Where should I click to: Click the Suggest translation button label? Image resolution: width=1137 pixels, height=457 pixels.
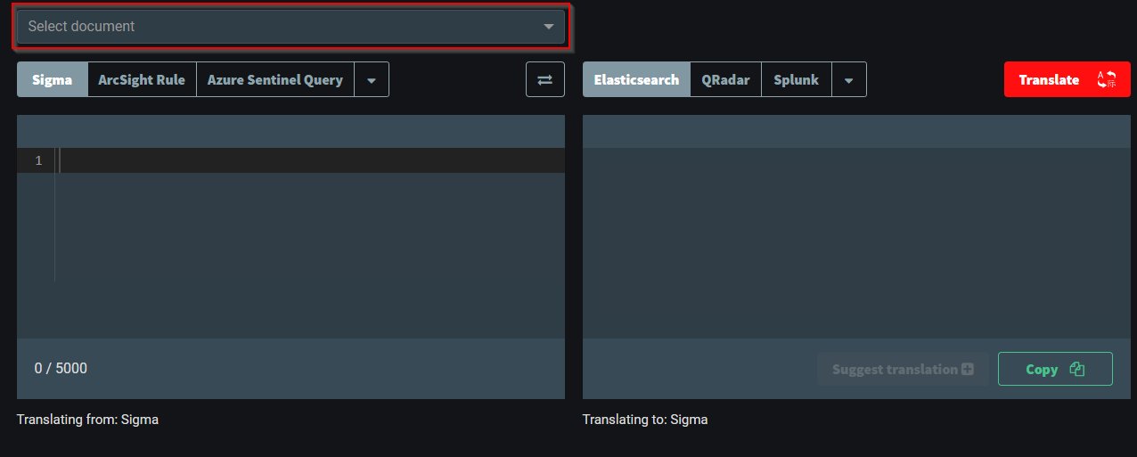pos(895,369)
